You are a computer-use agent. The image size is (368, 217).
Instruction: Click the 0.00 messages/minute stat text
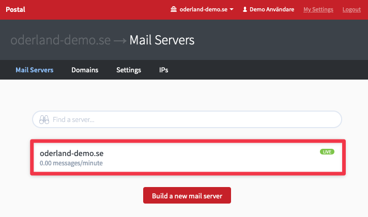coord(71,163)
